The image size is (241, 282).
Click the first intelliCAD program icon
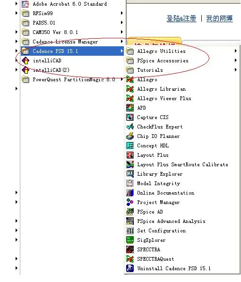tap(26, 60)
